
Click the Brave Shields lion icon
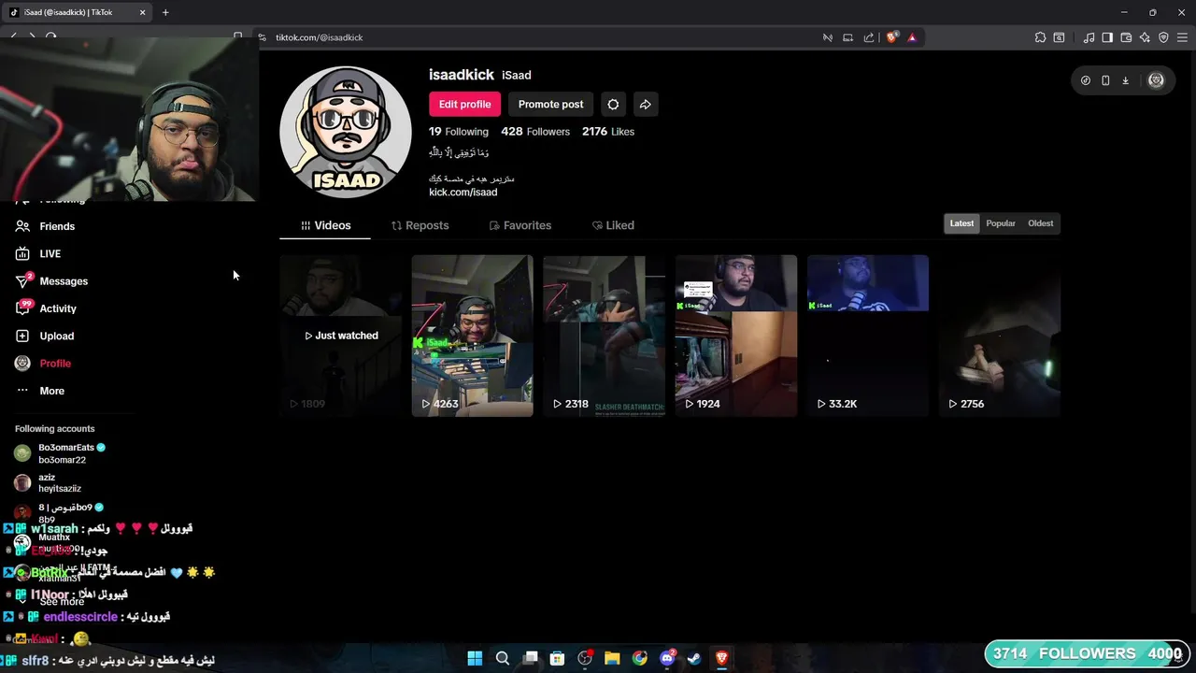[x=891, y=37]
